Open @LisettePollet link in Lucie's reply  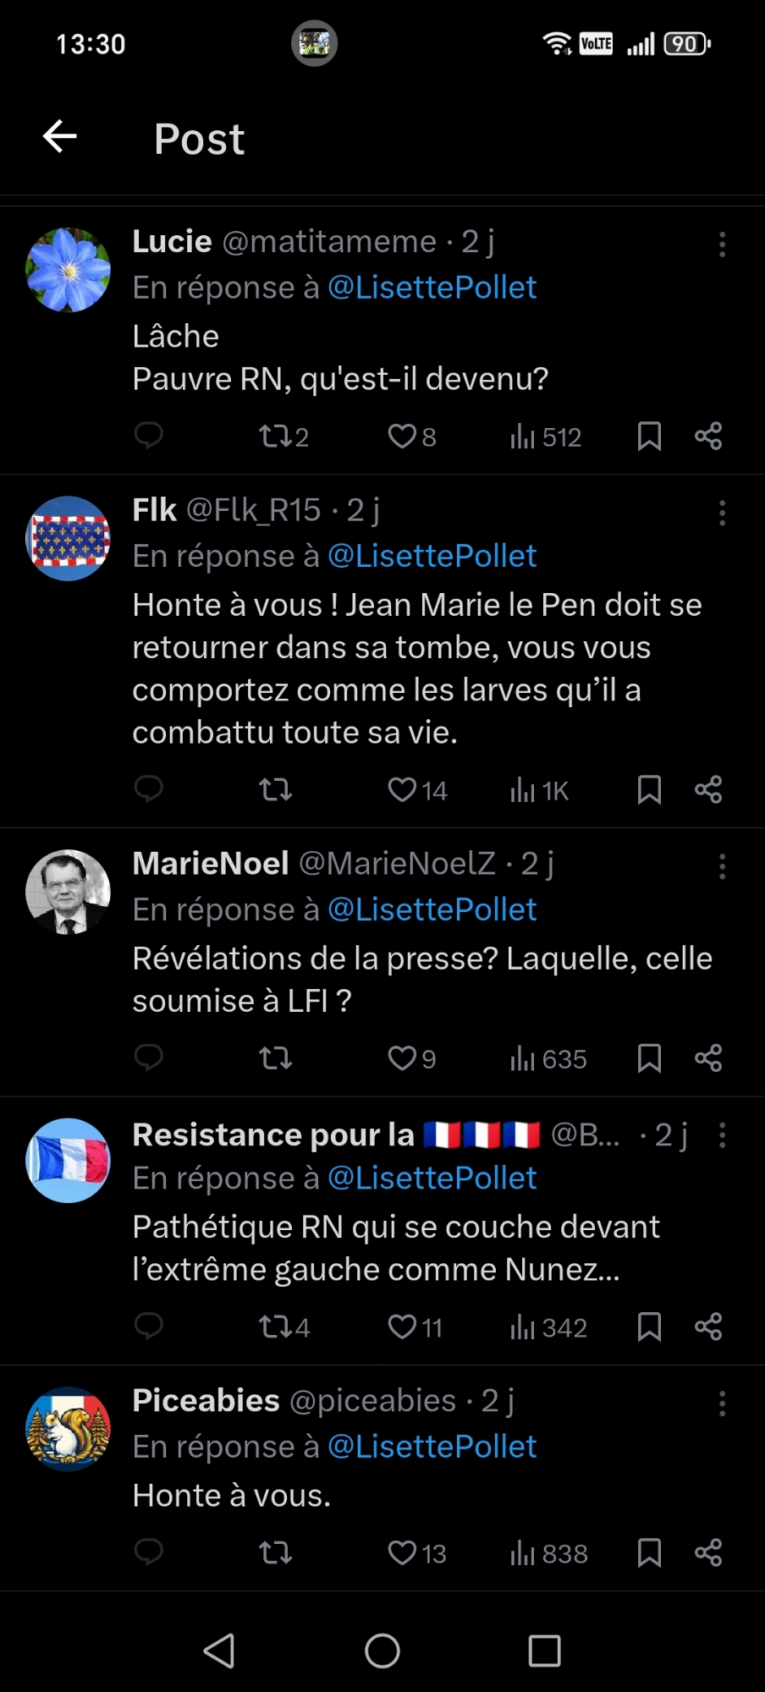pyautogui.click(x=432, y=288)
